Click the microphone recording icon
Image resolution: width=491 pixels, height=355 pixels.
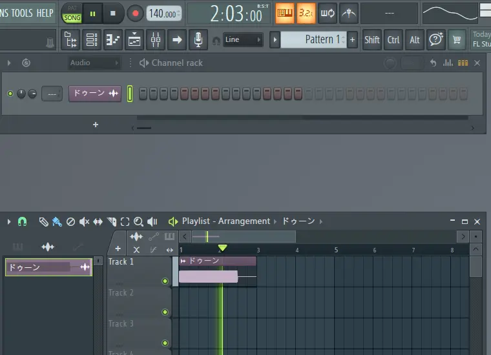coord(198,40)
